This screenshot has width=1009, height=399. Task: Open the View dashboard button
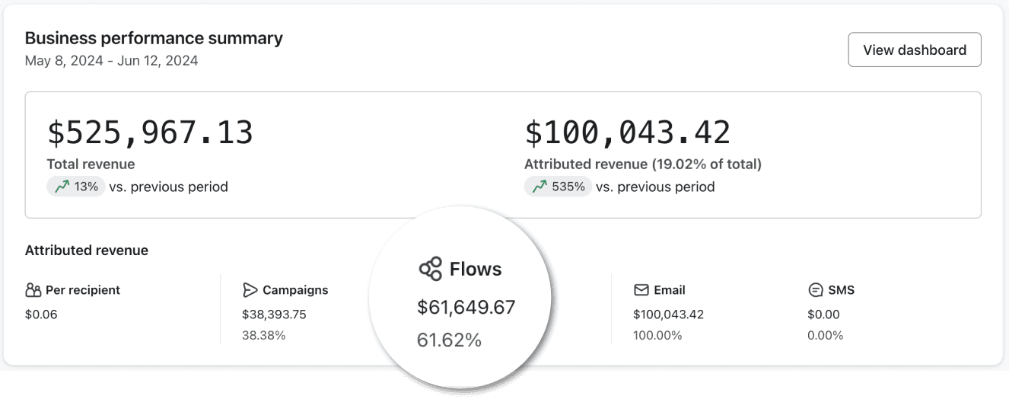tap(915, 49)
